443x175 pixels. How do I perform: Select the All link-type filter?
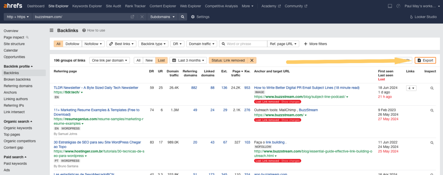point(58,44)
